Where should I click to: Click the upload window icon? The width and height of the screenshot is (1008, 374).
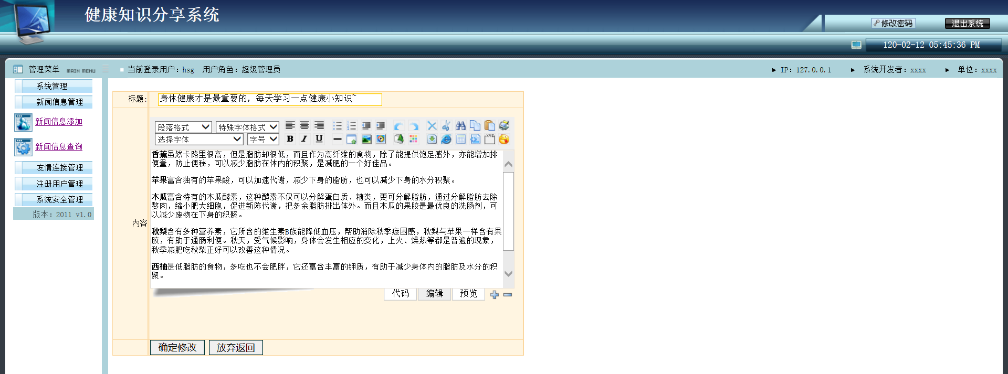[352, 140]
